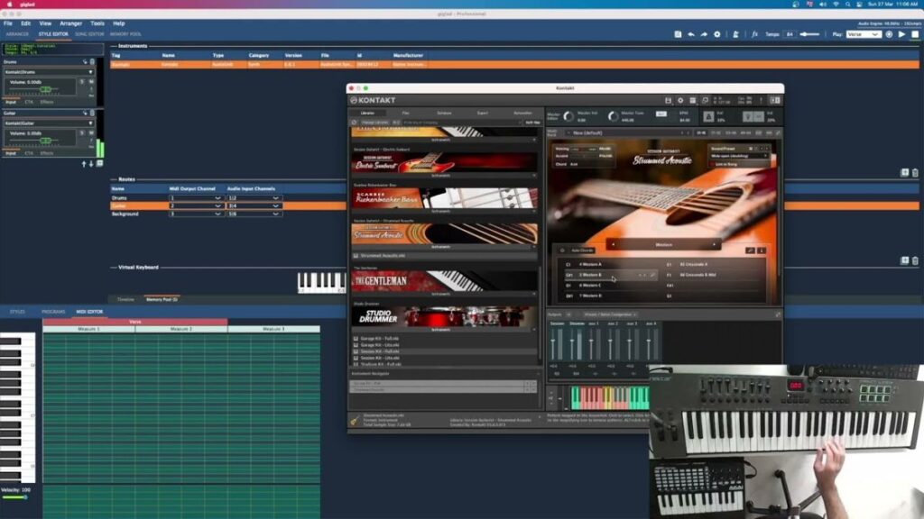Switch to the MIDI EDITOR tab

tap(91, 311)
